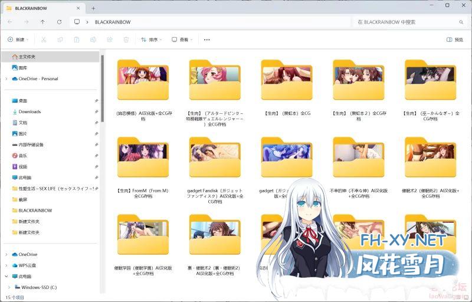Click the Share icon in toolbar
Image resolution: width=472 pixels, height=302 pixels.
pos(110,40)
